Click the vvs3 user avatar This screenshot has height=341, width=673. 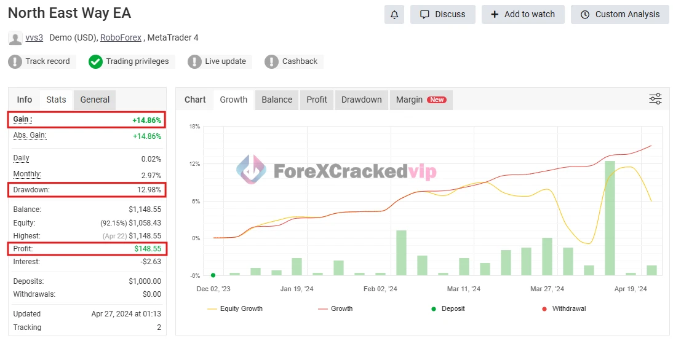pos(15,38)
